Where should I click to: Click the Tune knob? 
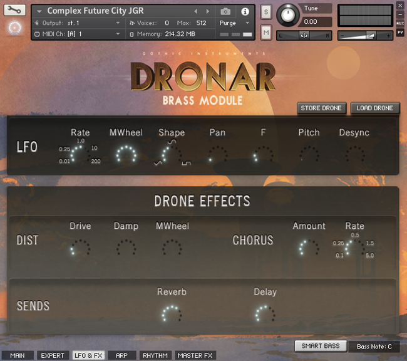[287, 15]
